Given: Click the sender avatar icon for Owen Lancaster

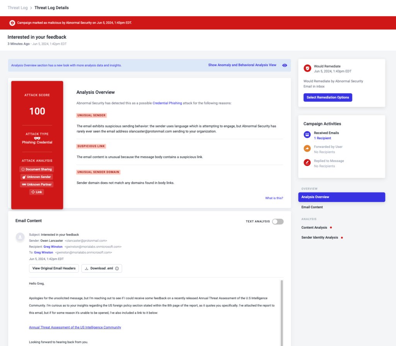Looking at the screenshot, I should click(x=20, y=238).
